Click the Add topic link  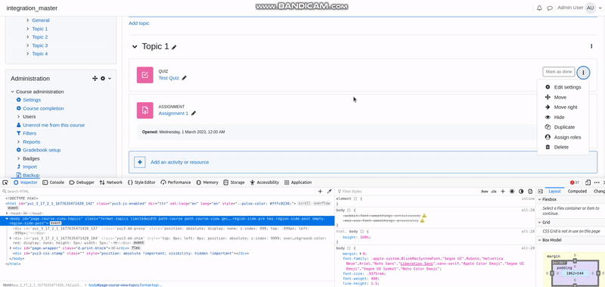point(139,23)
